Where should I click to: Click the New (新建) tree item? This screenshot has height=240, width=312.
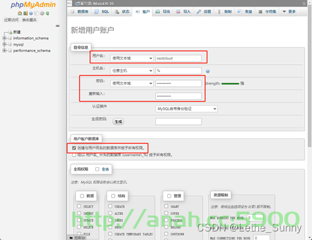click(17, 32)
